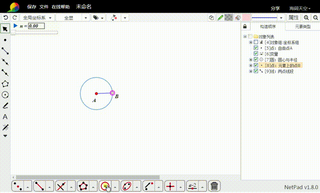Screen dimensions: 320x193
Task: Click 保存 in the top menu
Action: [31, 6]
